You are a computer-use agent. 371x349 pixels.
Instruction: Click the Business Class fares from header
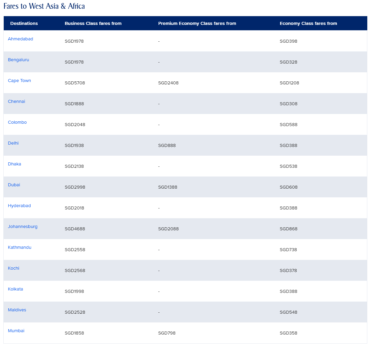(93, 24)
